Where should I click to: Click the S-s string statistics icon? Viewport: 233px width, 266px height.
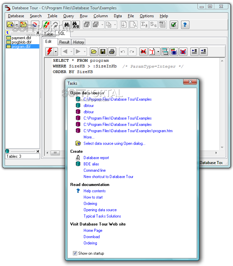point(153,25)
